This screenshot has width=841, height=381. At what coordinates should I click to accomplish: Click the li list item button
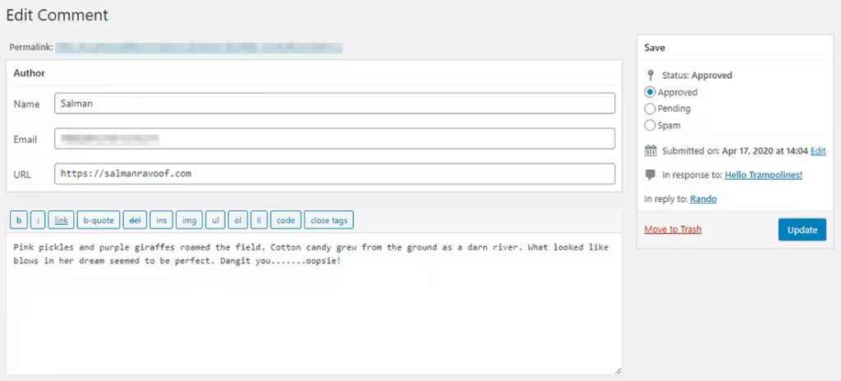pos(259,220)
